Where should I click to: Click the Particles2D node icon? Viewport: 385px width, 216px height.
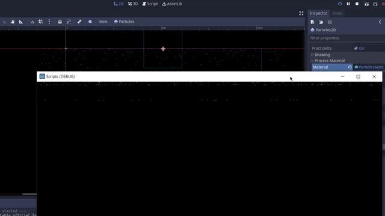312,30
